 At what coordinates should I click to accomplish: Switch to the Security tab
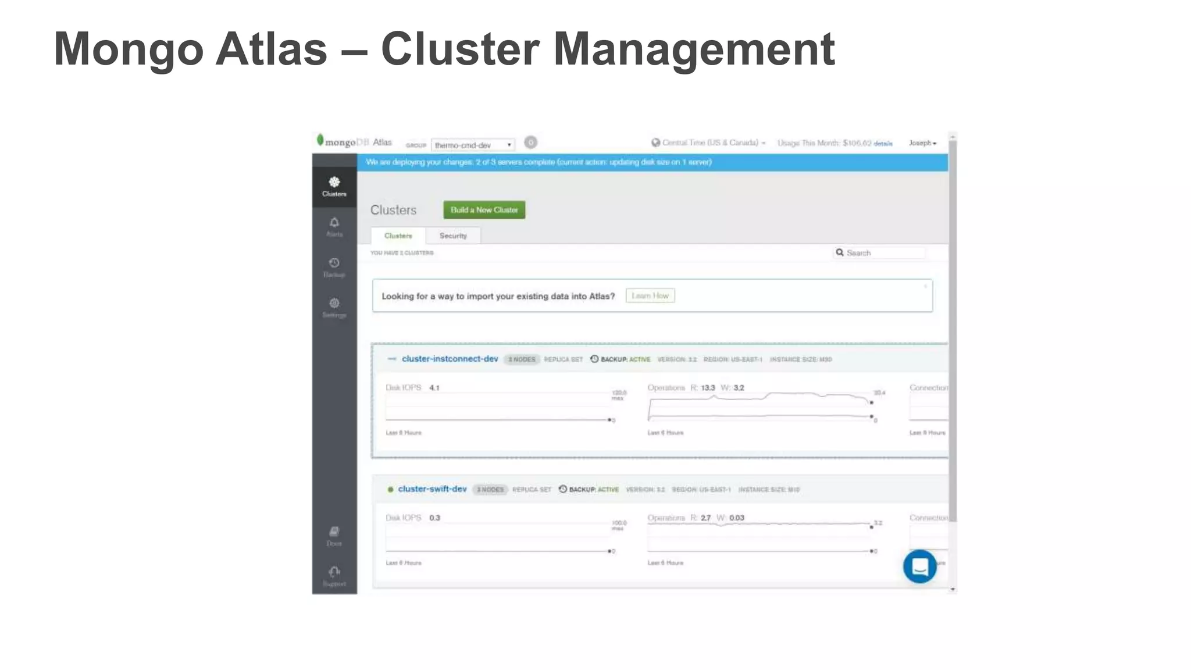coord(453,236)
